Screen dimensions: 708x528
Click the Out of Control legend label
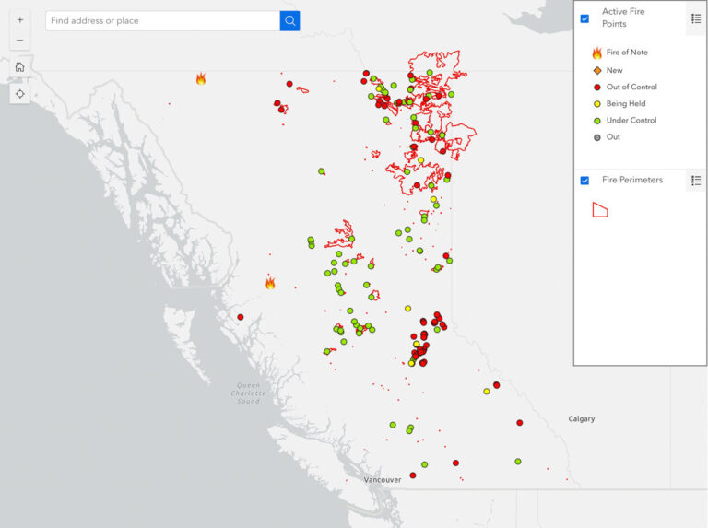[x=631, y=87]
